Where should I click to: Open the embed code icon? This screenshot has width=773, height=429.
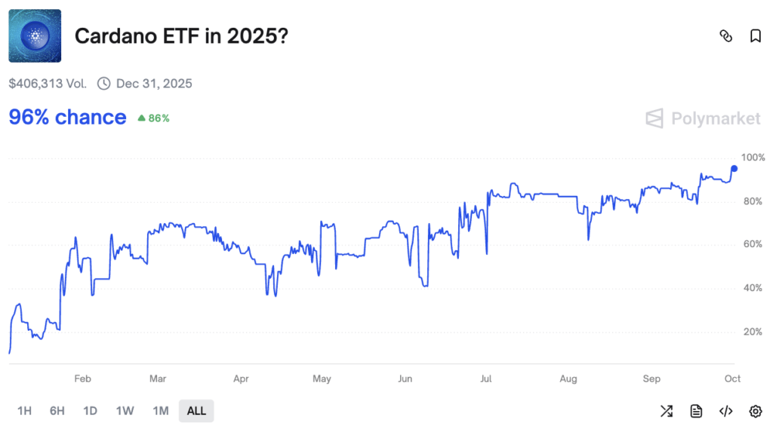coord(725,411)
